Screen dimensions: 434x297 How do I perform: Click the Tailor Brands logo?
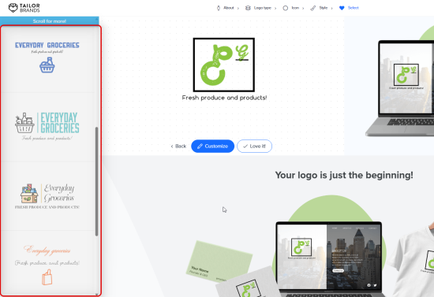tap(24, 8)
